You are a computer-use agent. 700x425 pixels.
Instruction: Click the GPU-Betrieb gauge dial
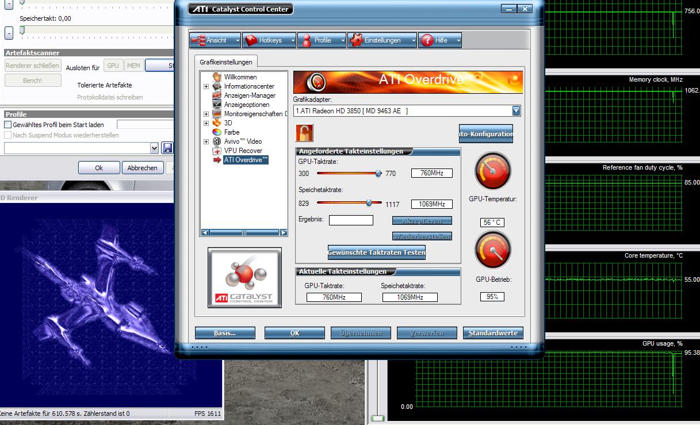pos(492,251)
